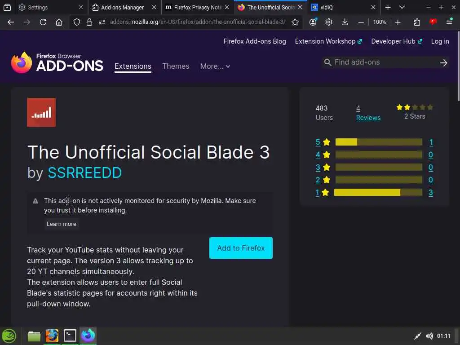Close the Add-ons Manager tab
The width and height of the screenshot is (460, 345).
[x=154, y=7]
